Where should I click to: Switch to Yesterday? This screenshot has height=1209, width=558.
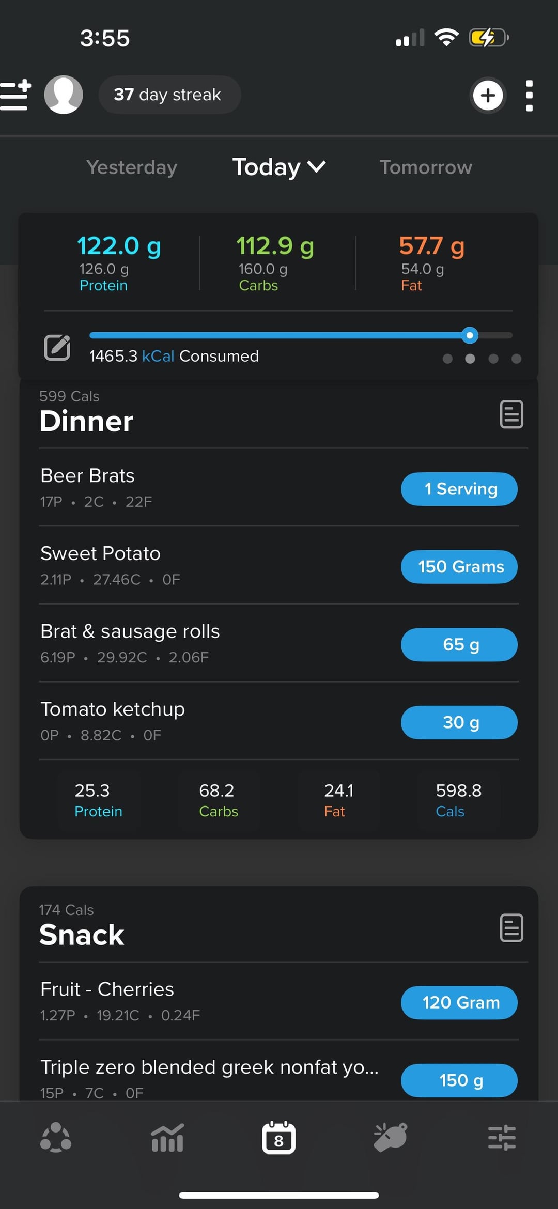132,167
